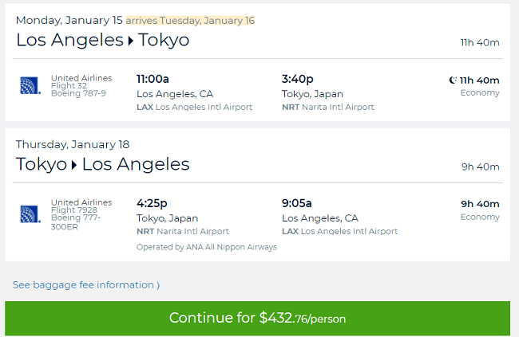Click the Flight 7928 Boeing 777-300ER details
The image size is (519, 337).
81,214
